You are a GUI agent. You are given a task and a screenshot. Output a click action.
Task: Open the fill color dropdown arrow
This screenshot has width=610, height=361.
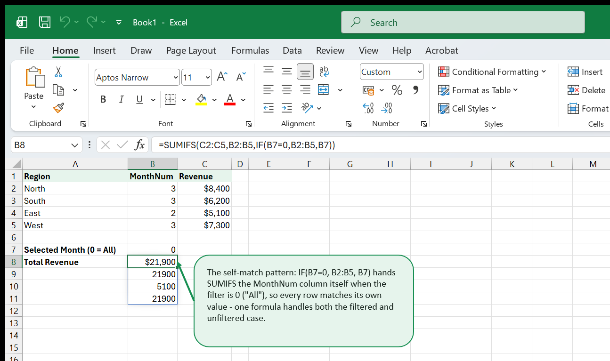click(214, 100)
